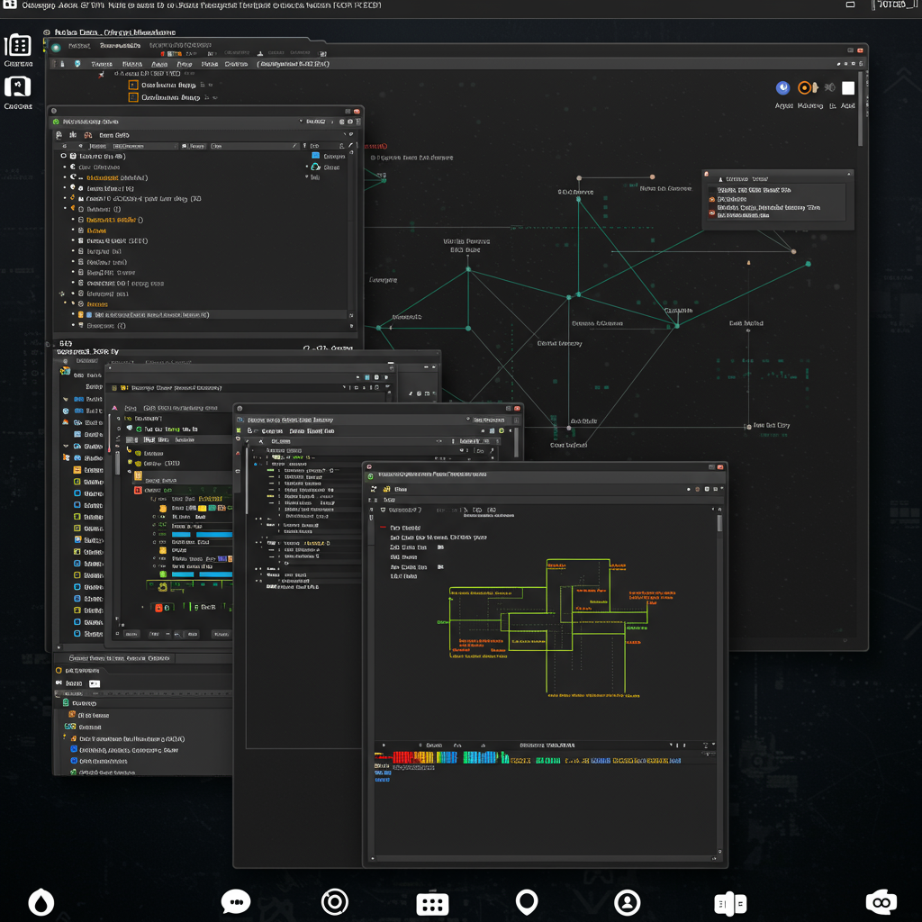Click the red square icon below the timeline rows
The image size is (922, 922).
pyautogui.click(x=158, y=608)
